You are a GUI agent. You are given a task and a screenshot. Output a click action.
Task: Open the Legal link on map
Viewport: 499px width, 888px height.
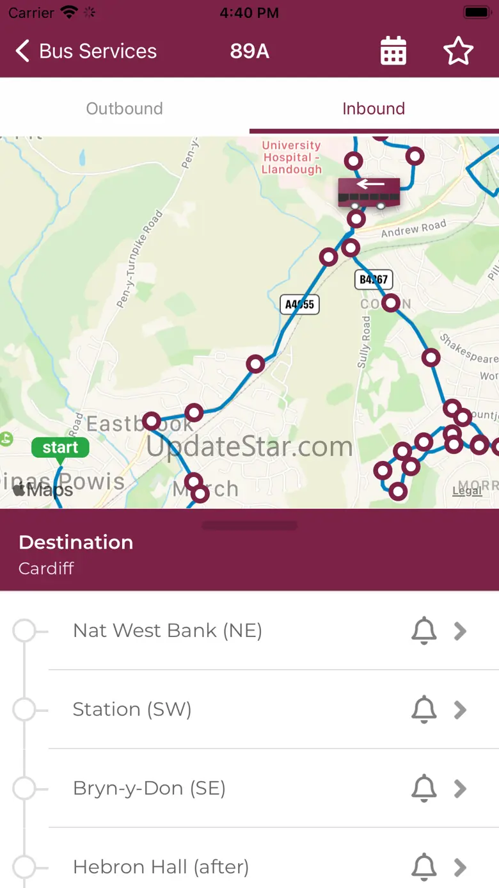pyautogui.click(x=466, y=491)
